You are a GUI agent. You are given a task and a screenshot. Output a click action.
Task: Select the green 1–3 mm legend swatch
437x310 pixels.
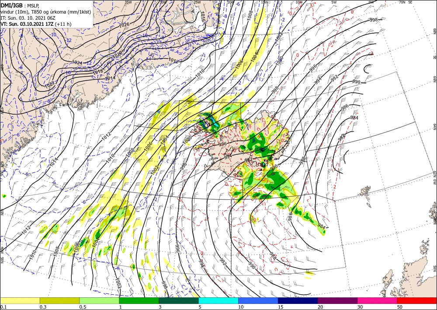[139, 300]
